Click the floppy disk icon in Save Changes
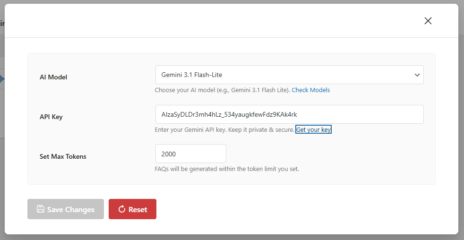 (41, 209)
